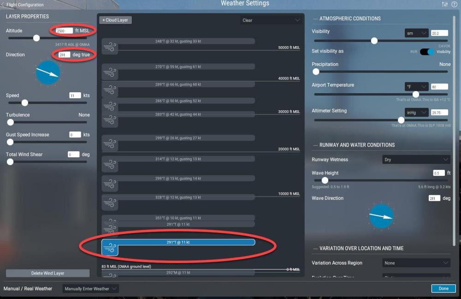Click the Altimeter Setting slider handle
The height and width of the screenshot is (299, 461).
pos(401,120)
